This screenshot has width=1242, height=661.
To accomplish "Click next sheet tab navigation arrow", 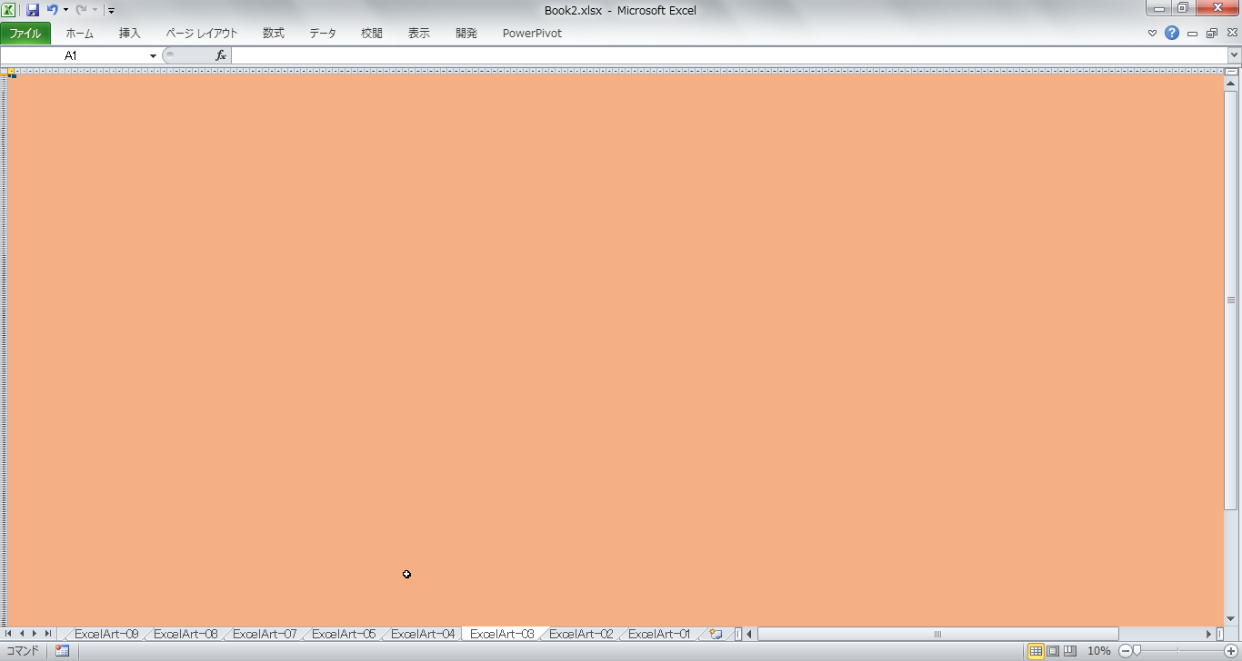I will pos(35,634).
